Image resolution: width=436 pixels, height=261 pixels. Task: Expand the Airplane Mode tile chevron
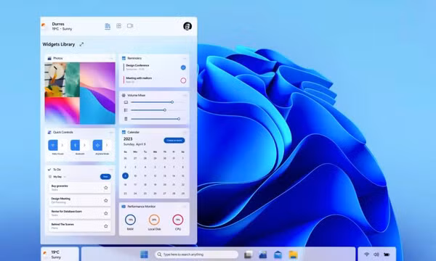coord(107,145)
